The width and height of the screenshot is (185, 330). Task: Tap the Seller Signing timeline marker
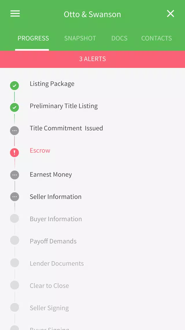pyautogui.click(x=14, y=307)
